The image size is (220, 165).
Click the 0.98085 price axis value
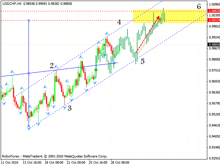pos(214,59)
